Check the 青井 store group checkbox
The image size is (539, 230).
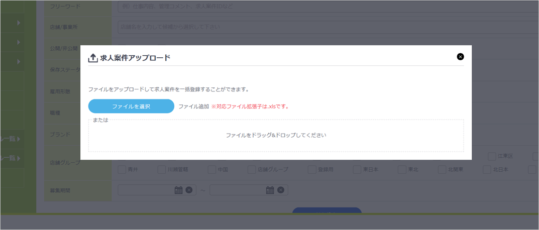pyautogui.click(x=122, y=170)
